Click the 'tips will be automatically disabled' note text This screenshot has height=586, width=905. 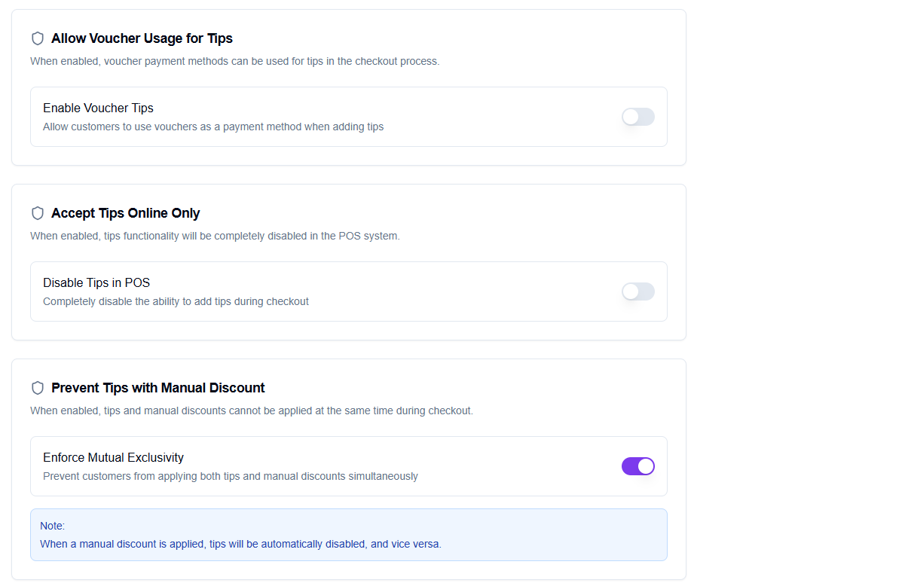[x=240, y=544]
